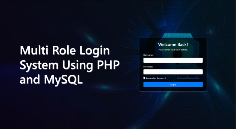236x129 pixels.
Task: Click 'Please enter your login details.' text
Action: coord(173,50)
